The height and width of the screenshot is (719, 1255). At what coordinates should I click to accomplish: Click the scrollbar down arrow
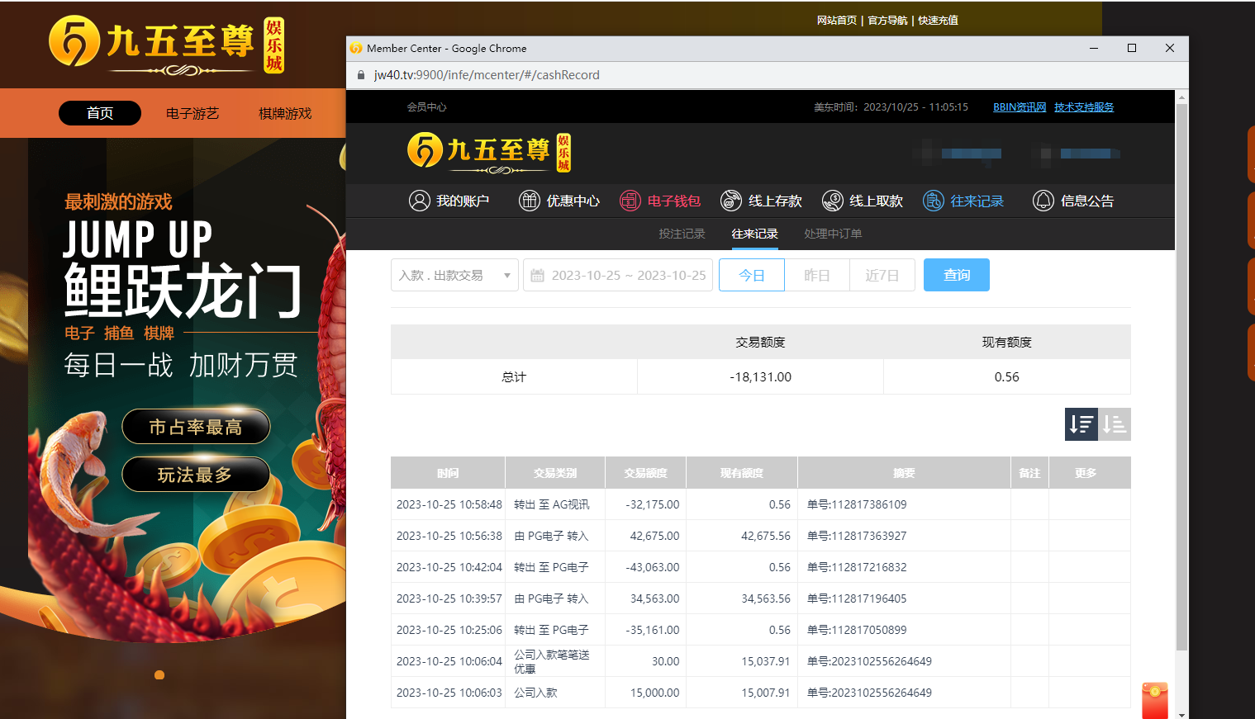tap(1181, 714)
